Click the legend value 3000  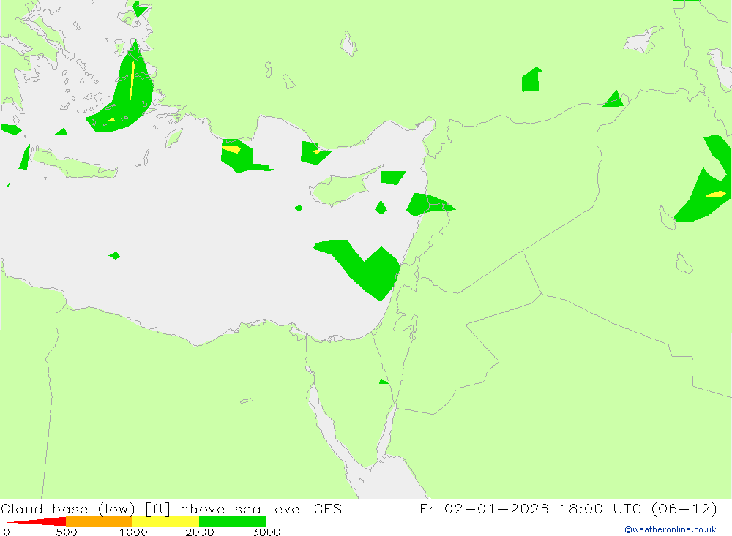(x=266, y=532)
